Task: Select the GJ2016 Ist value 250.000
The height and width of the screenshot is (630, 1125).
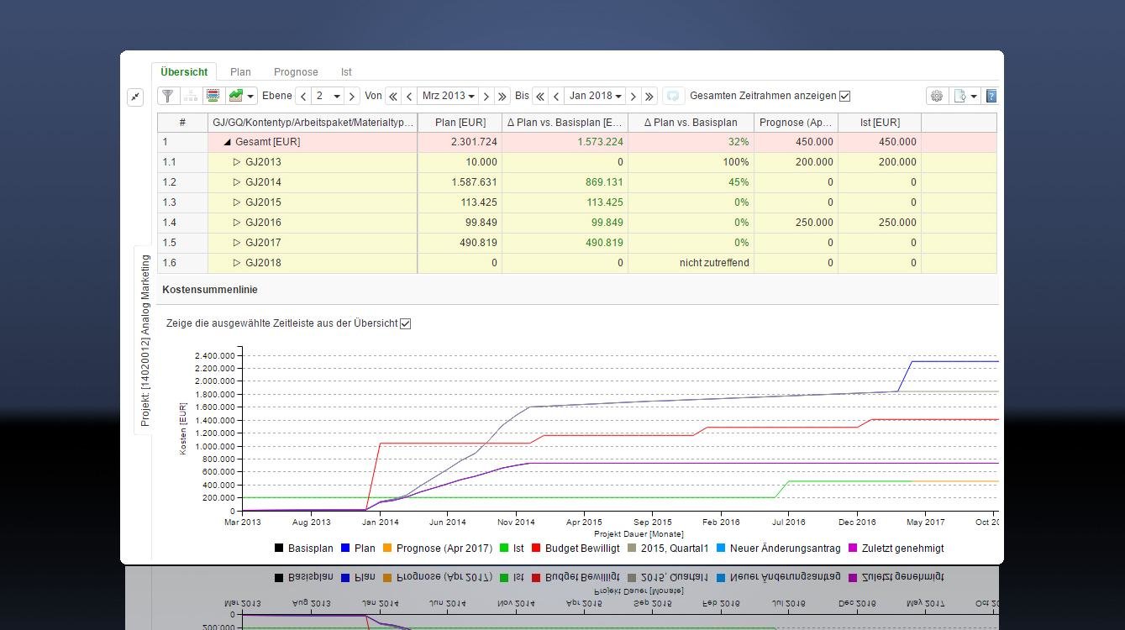Action: [x=897, y=223]
